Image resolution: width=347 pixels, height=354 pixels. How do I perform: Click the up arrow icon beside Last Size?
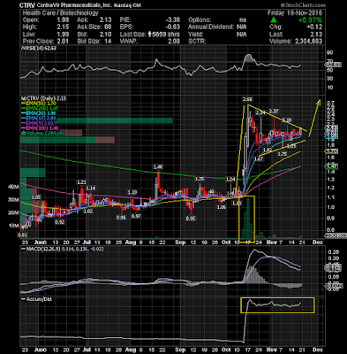[149, 35]
